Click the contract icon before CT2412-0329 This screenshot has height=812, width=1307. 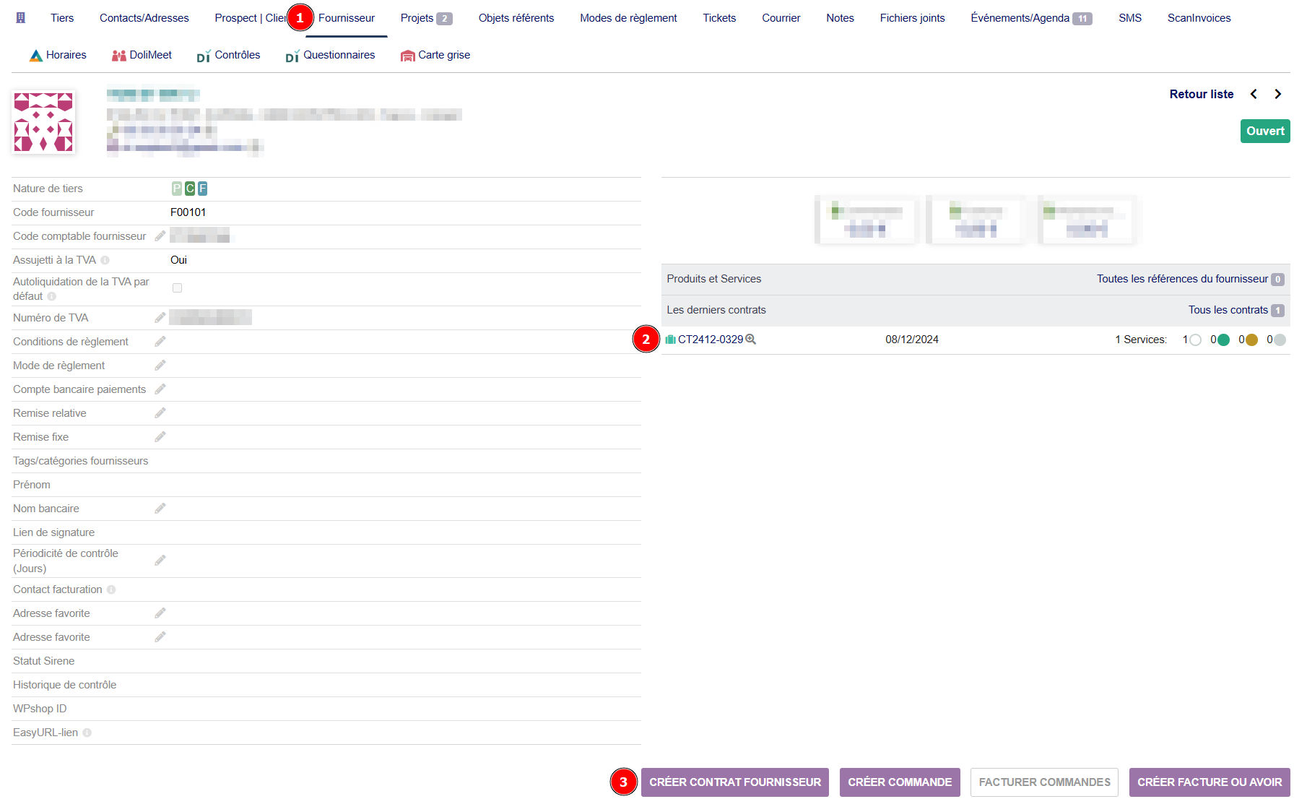671,340
